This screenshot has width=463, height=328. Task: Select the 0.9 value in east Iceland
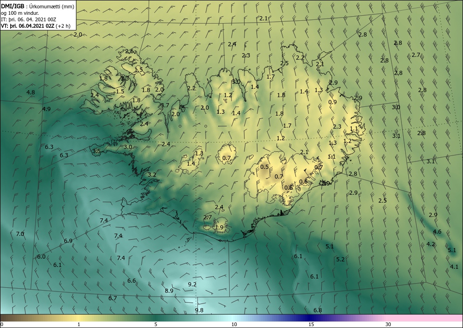tap(332, 102)
